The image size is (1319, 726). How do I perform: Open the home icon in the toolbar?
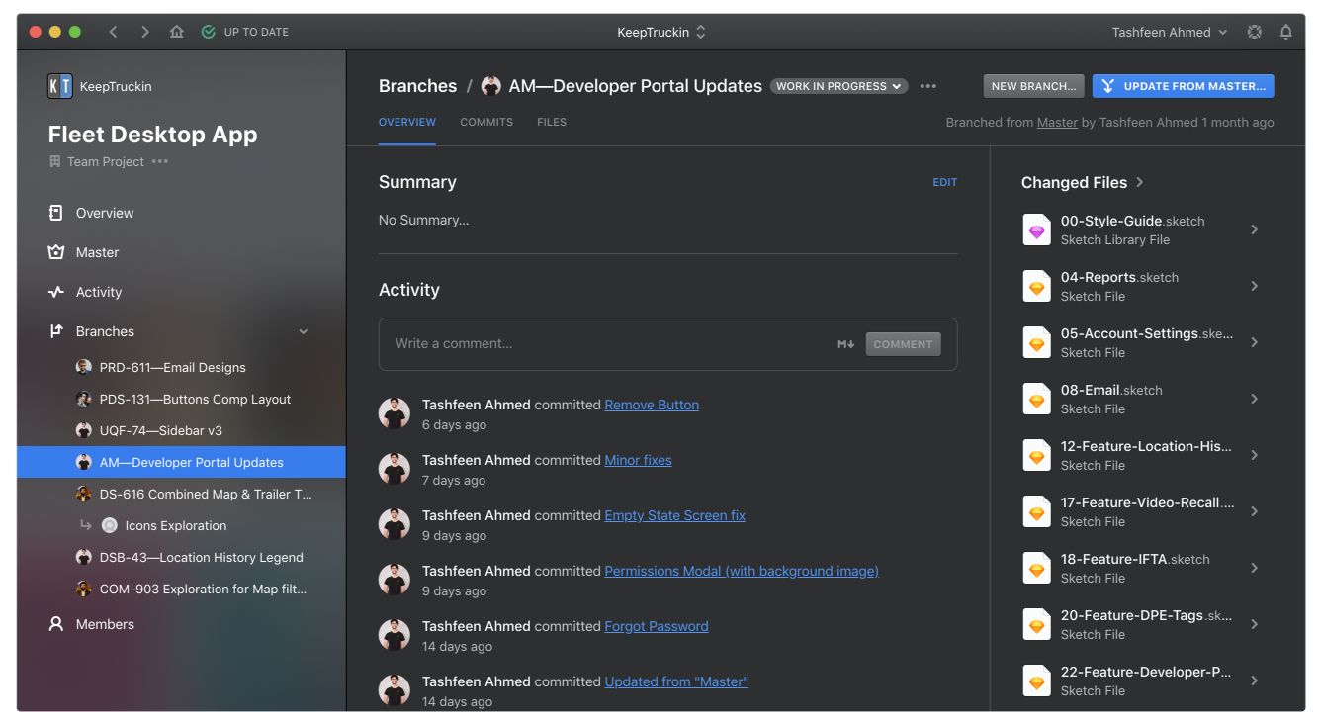[177, 32]
